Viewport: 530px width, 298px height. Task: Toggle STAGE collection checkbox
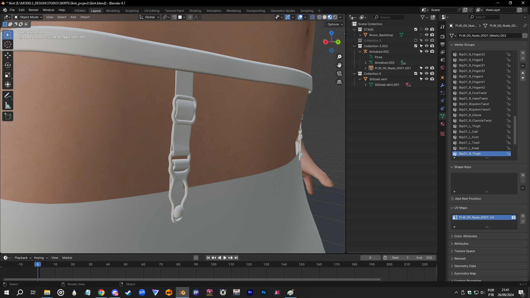(416, 29)
